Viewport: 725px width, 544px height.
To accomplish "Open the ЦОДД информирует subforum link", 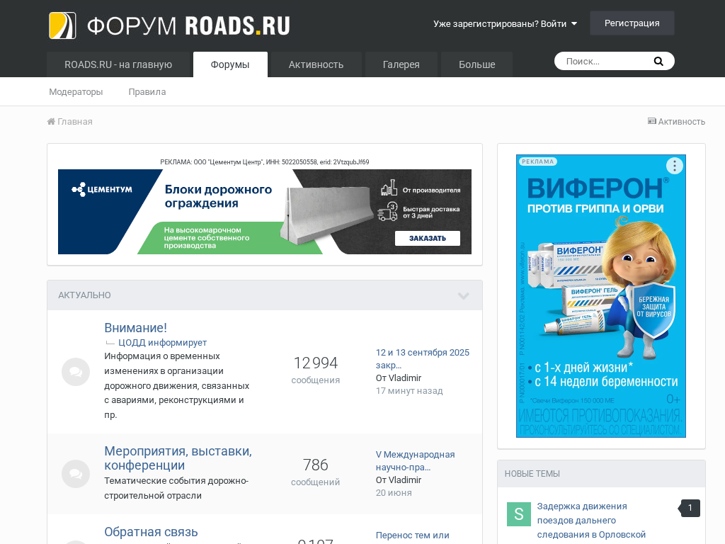I will tap(162, 342).
